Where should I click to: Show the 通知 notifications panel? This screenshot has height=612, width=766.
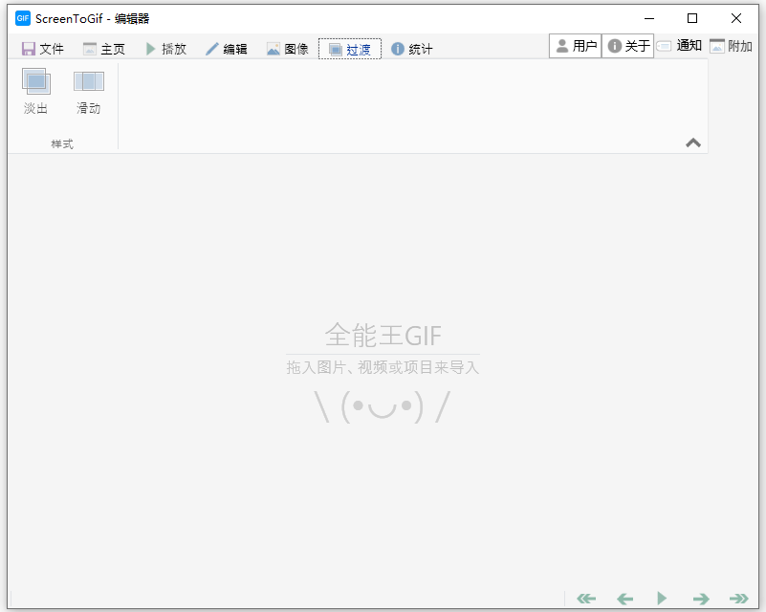tap(680, 46)
